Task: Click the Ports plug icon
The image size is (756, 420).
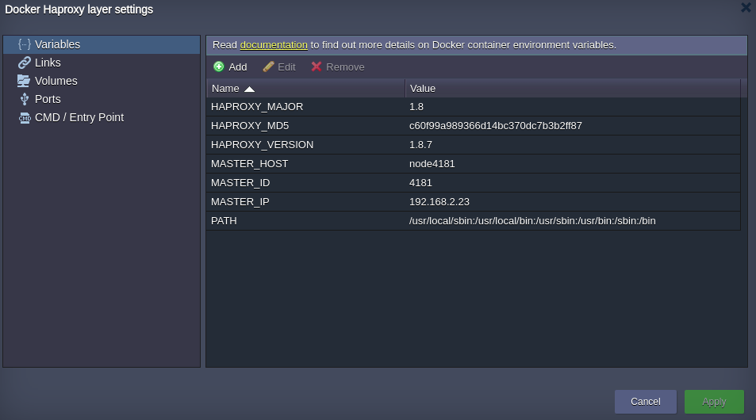Action: coord(25,99)
